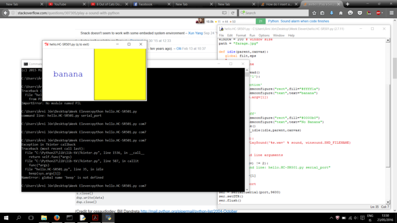Viewport: 397px width, 223px height.
Task: Go to Firefox home page icon
Action: click(x=341, y=13)
